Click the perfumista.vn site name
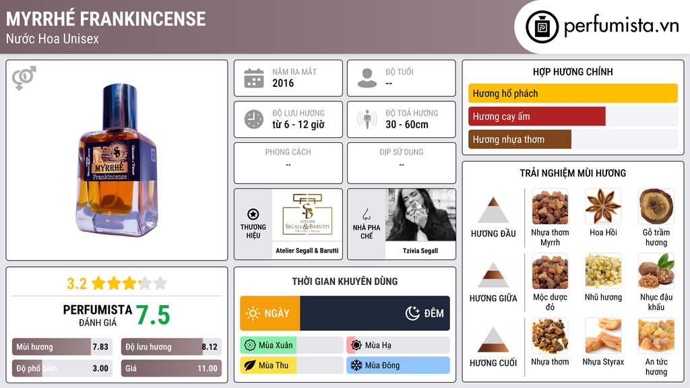690x388 pixels. point(621,26)
